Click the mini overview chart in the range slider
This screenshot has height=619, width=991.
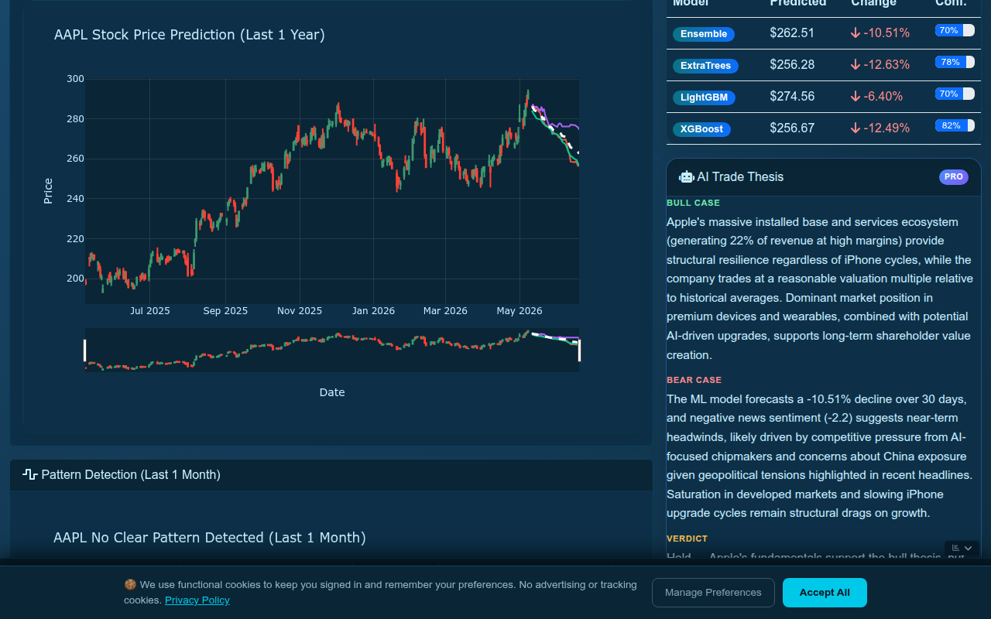(332, 350)
